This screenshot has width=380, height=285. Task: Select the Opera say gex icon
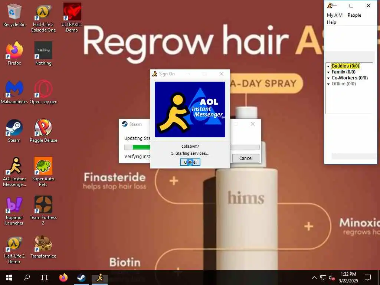click(x=43, y=92)
